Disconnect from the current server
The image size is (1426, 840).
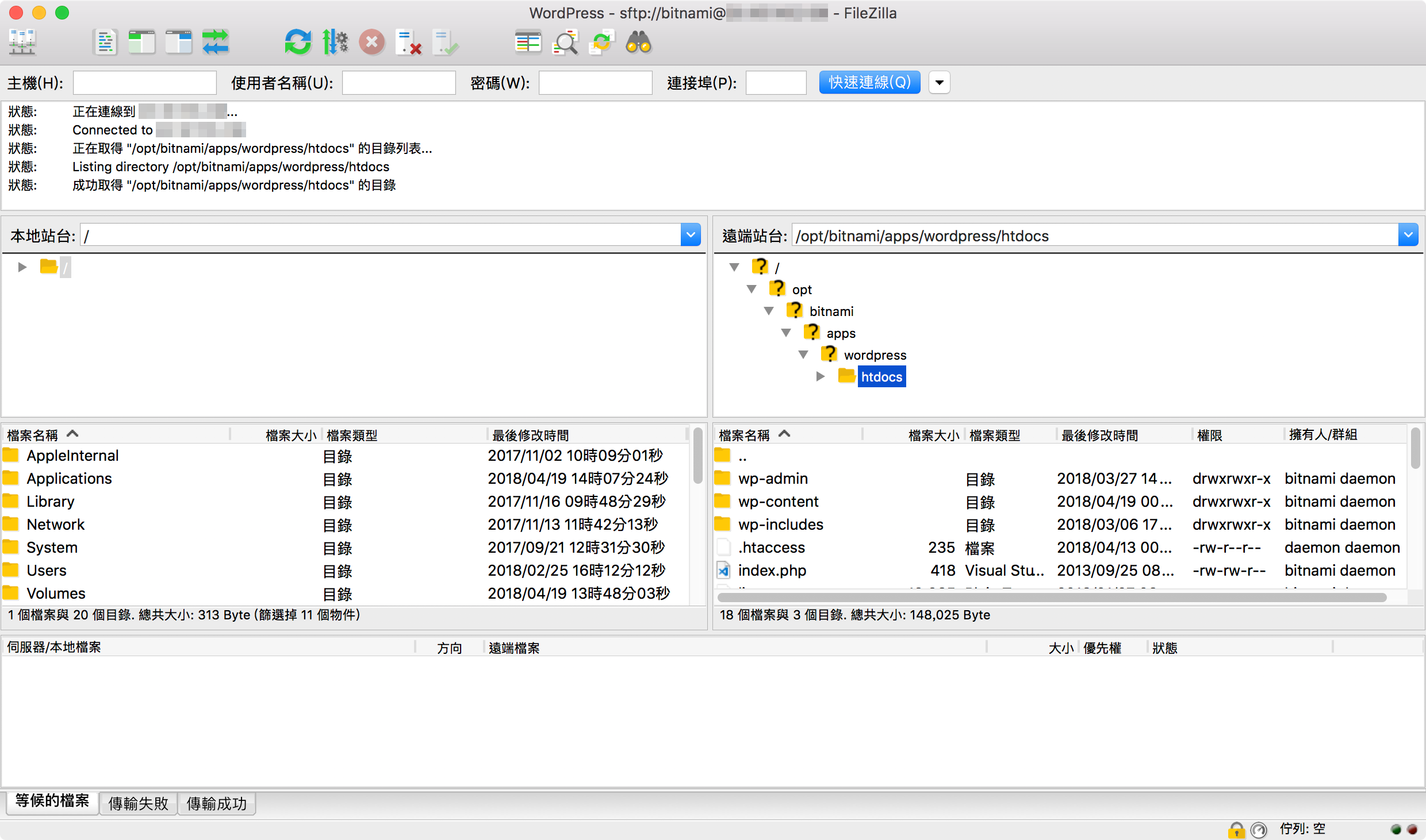tap(409, 42)
